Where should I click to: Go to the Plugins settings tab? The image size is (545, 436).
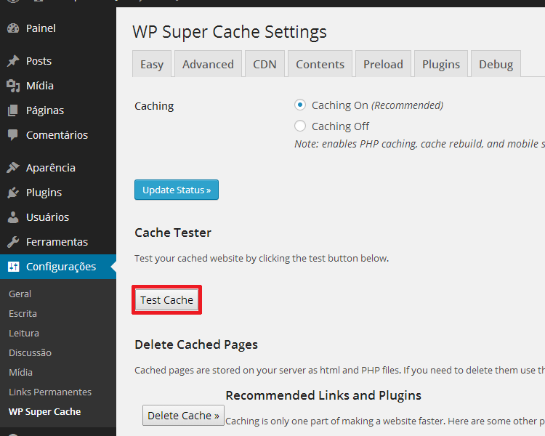[x=441, y=64]
